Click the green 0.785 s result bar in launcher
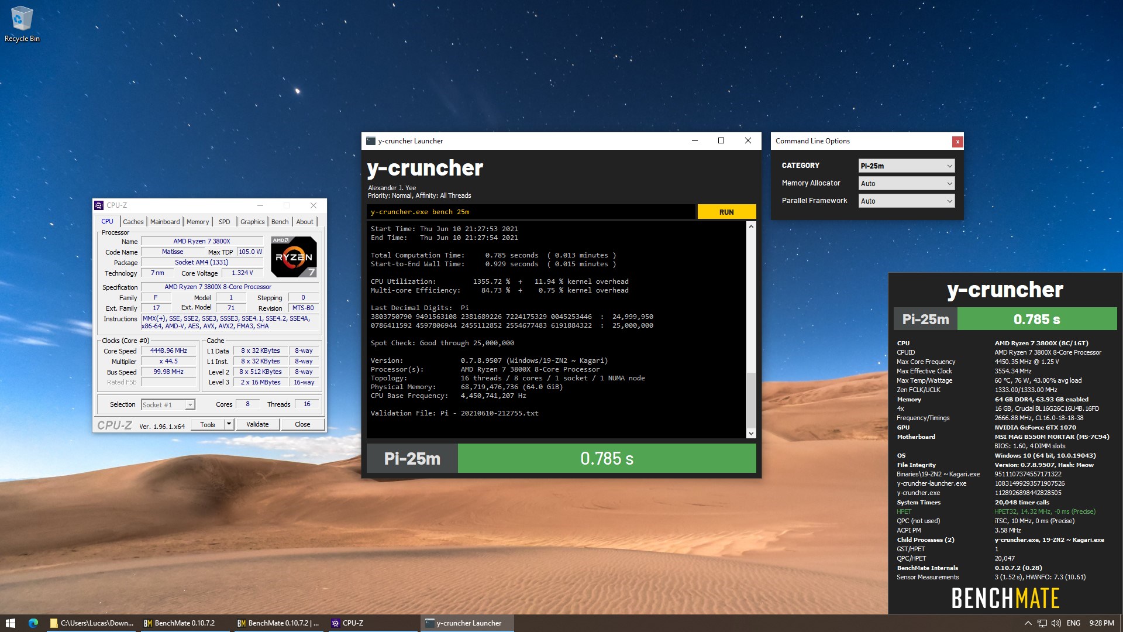 click(x=607, y=458)
